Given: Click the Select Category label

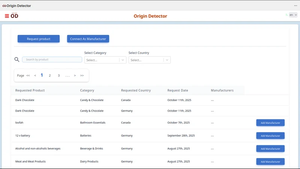Looking at the screenshot, I should tap(95, 53).
